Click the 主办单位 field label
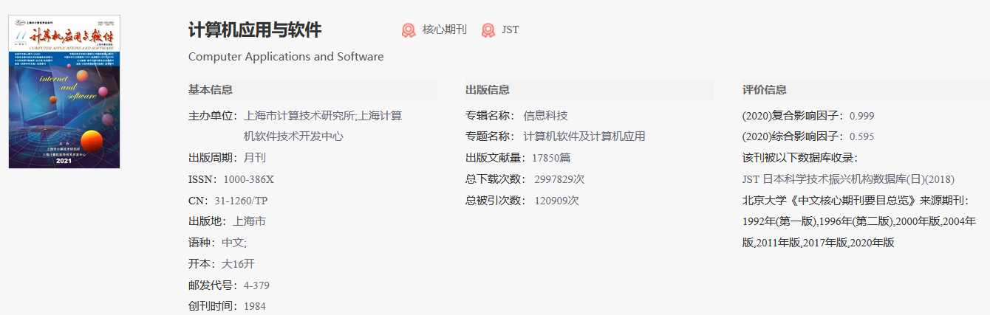 pos(213,116)
